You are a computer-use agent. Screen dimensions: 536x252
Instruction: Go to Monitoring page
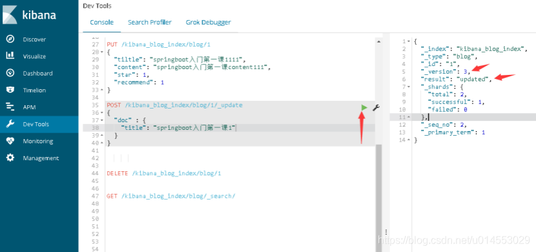point(38,142)
